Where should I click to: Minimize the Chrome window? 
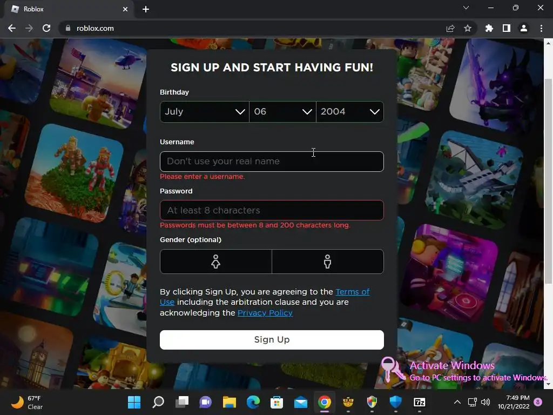click(x=490, y=8)
